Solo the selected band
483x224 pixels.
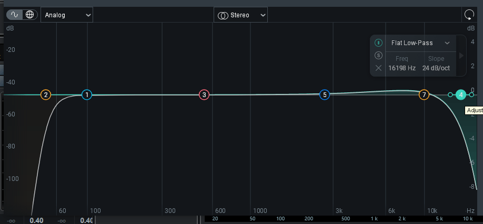378,56
